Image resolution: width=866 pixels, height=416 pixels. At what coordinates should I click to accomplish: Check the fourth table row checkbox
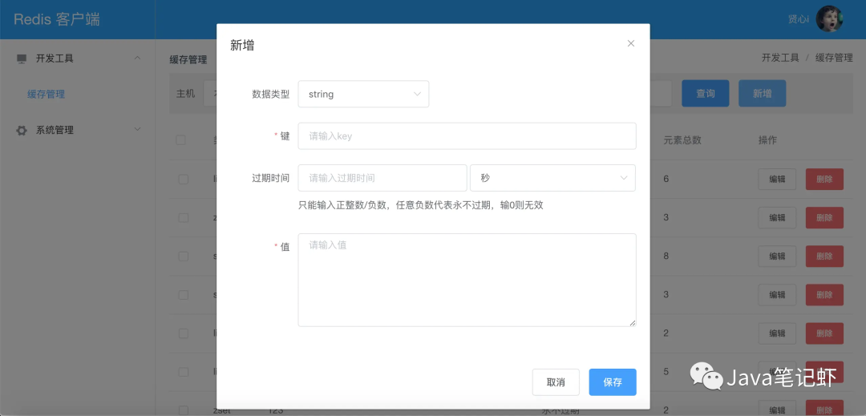[184, 295]
